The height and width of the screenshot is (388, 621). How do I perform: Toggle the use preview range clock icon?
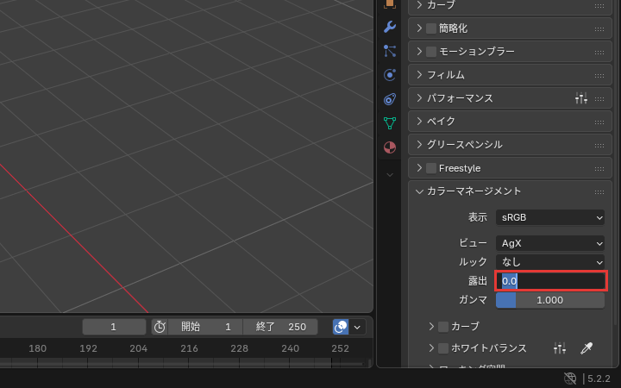tap(160, 327)
